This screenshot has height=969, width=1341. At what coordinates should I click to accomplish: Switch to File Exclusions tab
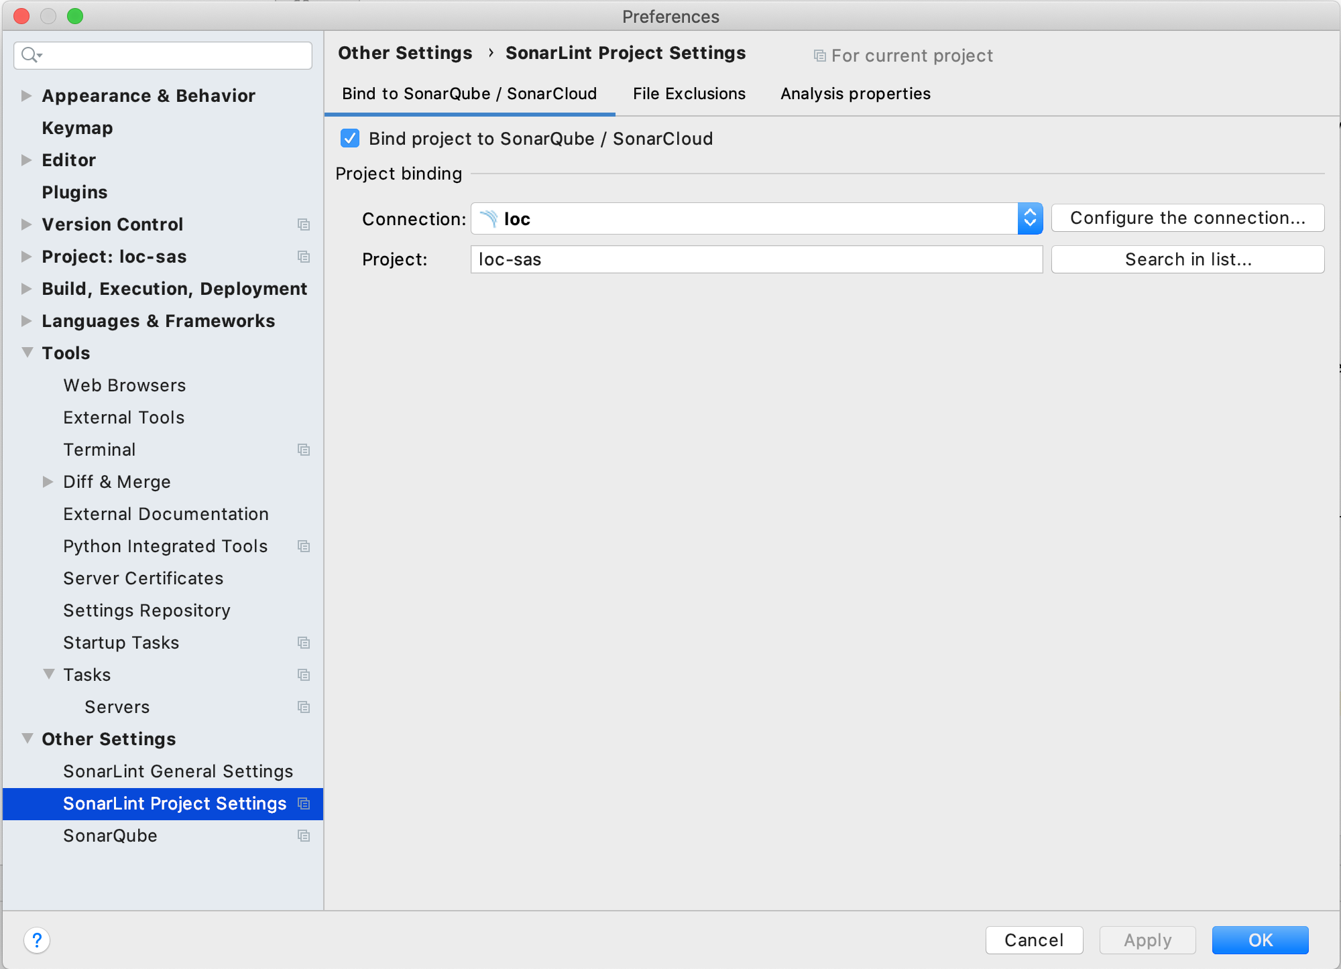tap(689, 94)
